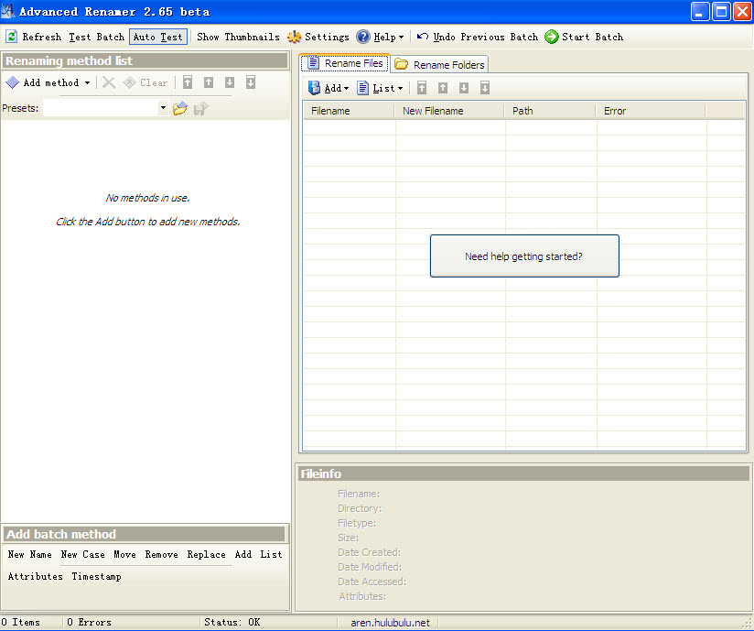Click the delete method X icon
This screenshot has height=631, width=754.
(x=109, y=82)
